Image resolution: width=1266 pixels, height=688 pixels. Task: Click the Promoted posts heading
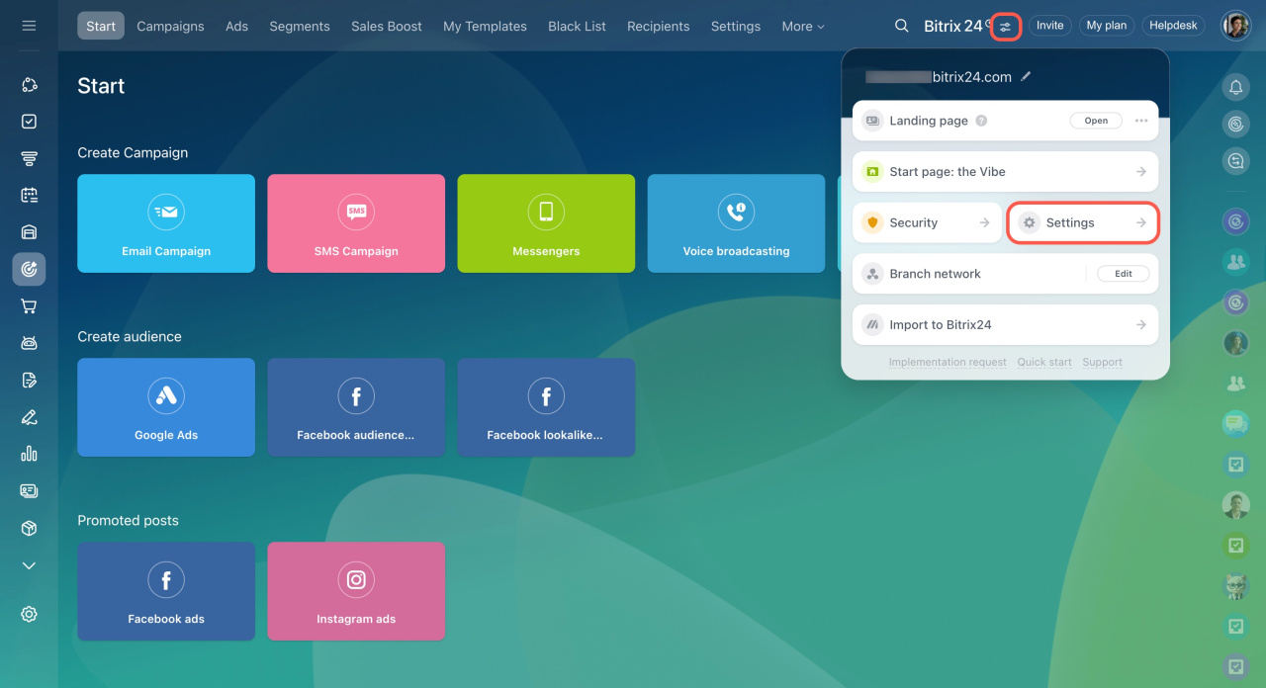pyautogui.click(x=129, y=521)
